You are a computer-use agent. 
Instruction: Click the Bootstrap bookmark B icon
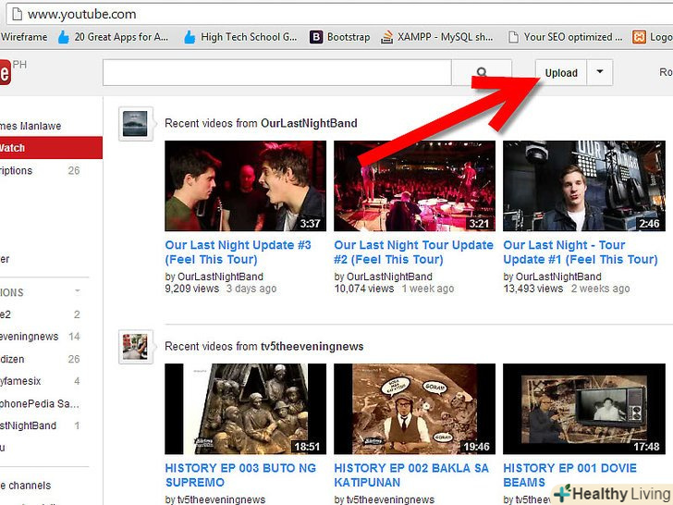click(316, 37)
